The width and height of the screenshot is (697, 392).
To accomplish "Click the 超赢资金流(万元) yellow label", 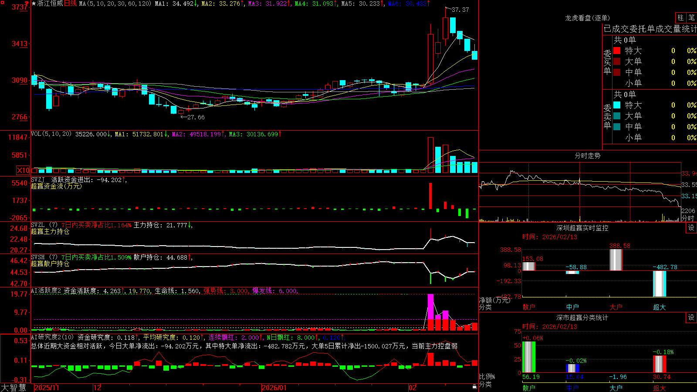I will coord(56,186).
